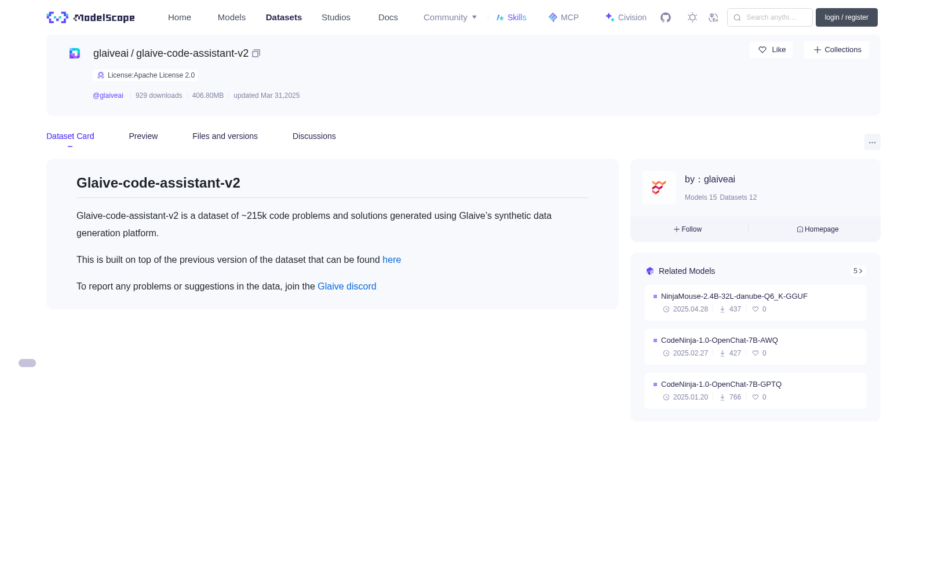Image resolution: width=927 pixels, height=579 pixels.
Task: Focus the Search anything input field
Action: (770, 17)
